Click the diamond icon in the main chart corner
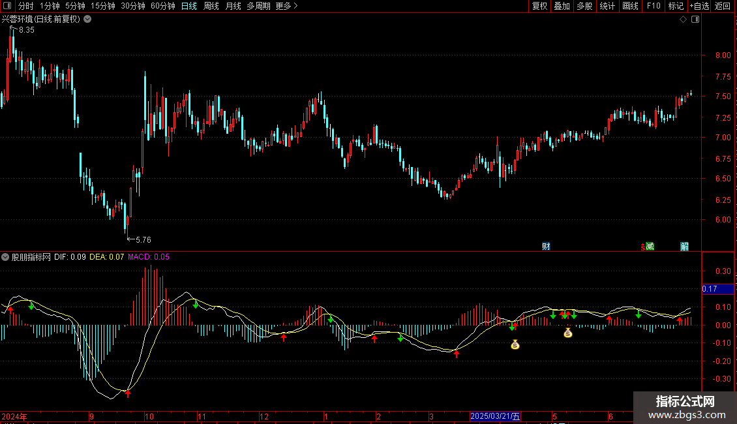 [x=684, y=20]
